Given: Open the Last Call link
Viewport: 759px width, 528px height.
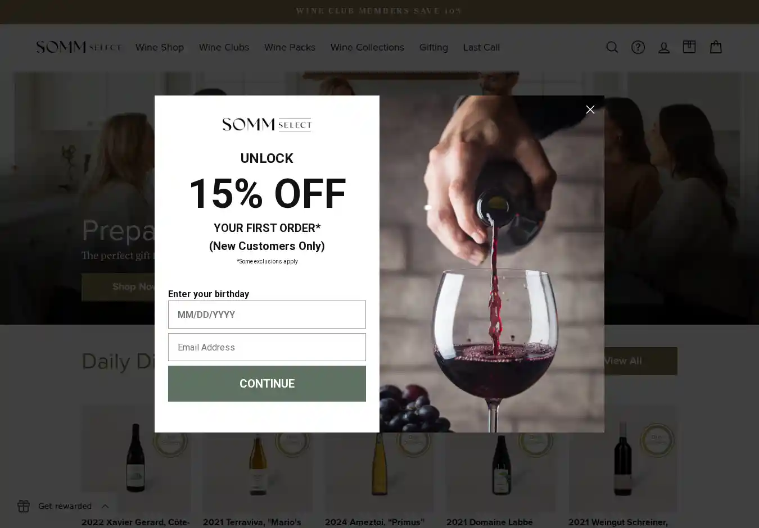Looking at the screenshot, I should point(481,47).
